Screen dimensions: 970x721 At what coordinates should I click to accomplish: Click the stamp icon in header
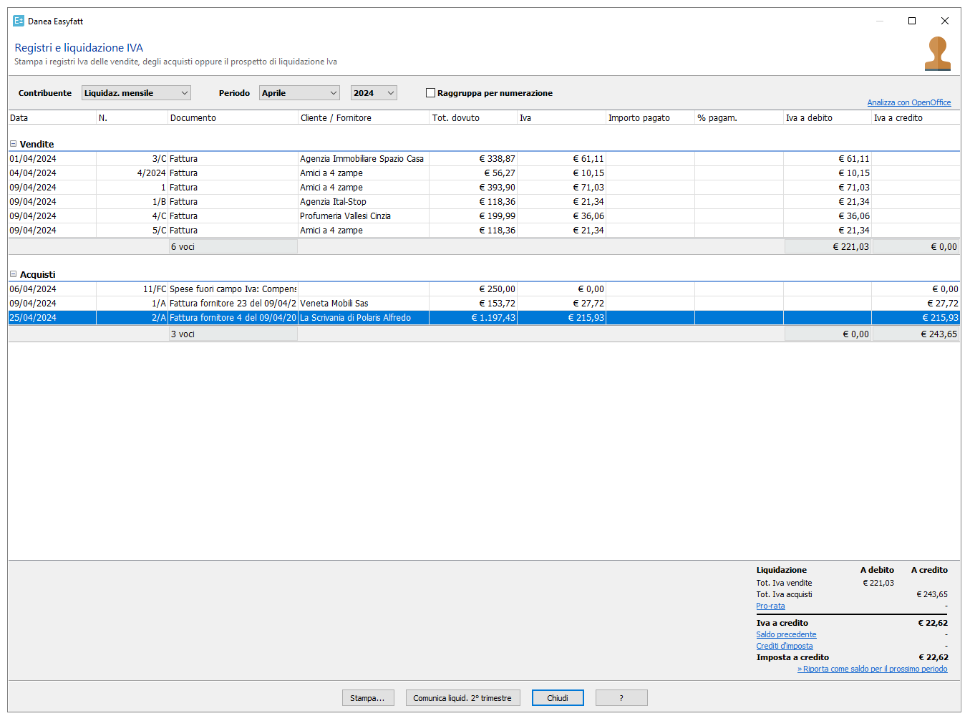click(x=937, y=54)
